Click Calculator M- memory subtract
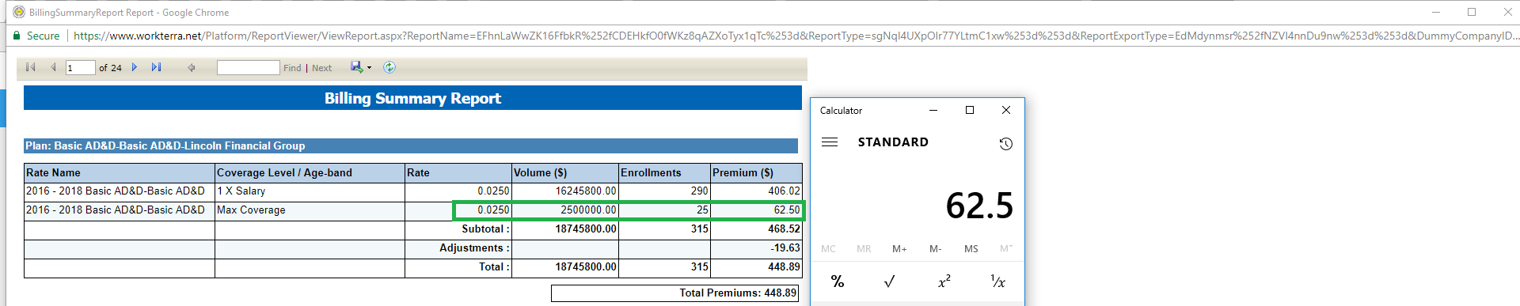 (x=935, y=248)
